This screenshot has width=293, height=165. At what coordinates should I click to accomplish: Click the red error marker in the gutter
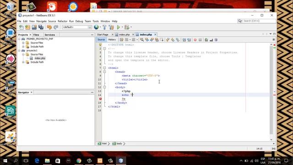tap(100, 99)
